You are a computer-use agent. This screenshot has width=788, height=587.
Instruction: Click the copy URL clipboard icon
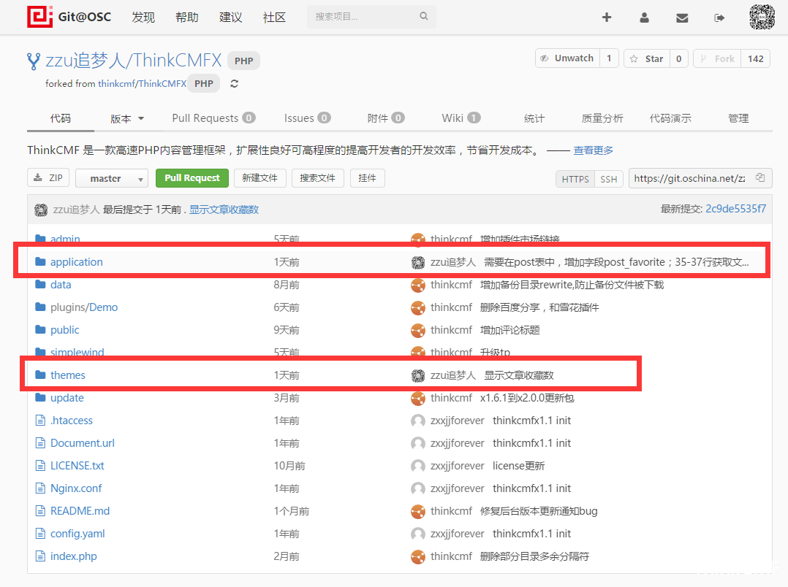760,177
